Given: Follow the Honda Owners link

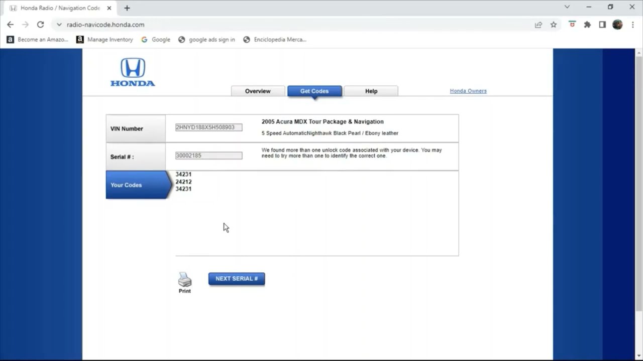Looking at the screenshot, I should tap(468, 91).
